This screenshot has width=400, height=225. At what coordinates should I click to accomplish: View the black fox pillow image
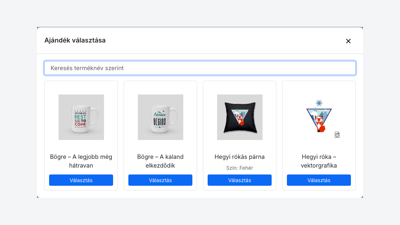[240, 117]
